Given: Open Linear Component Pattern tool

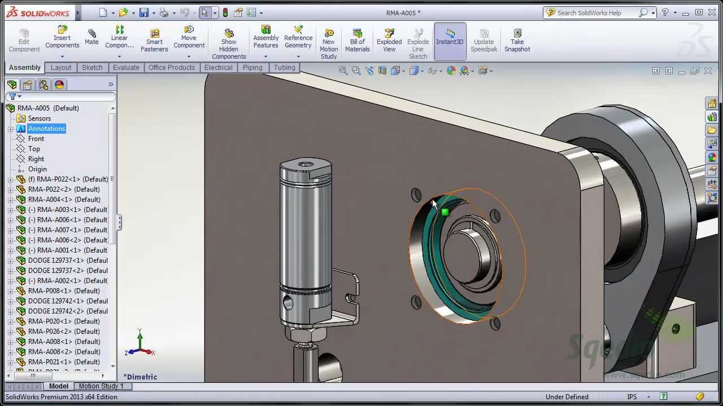Looking at the screenshot, I should (x=119, y=37).
